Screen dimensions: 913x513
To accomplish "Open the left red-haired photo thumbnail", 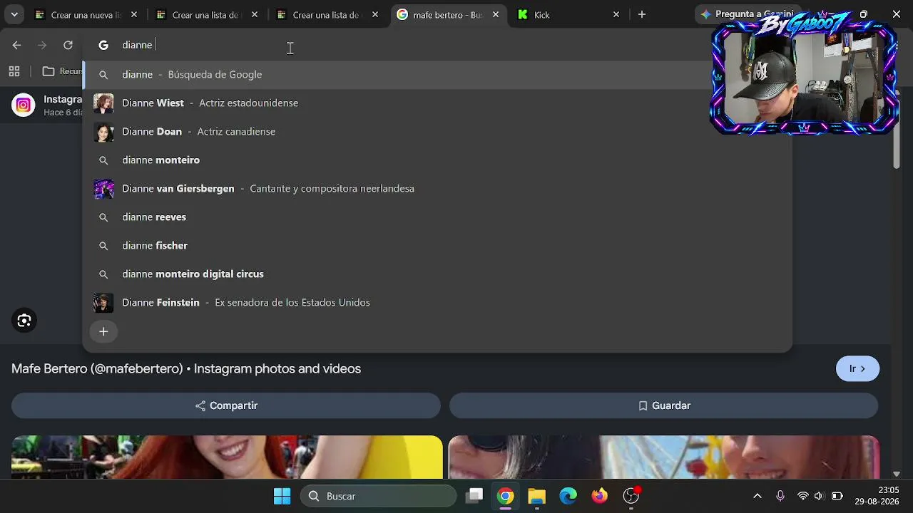I will (227, 457).
